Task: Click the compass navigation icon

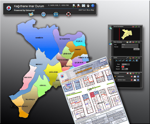Action: coord(43,15)
